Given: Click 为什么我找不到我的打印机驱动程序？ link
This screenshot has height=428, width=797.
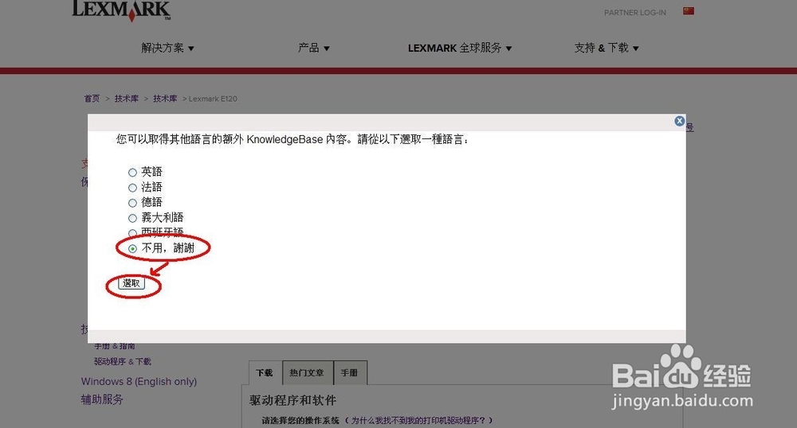Looking at the screenshot, I should [418, 420].
